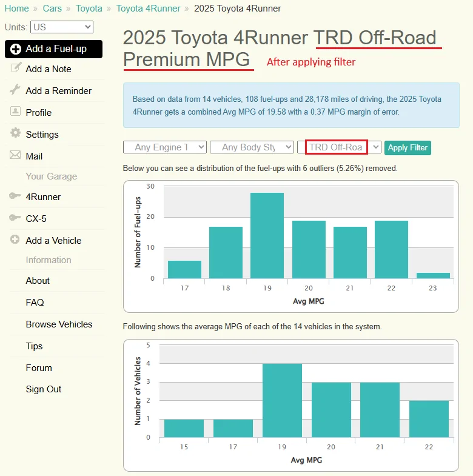This screenshot has width=473, height=476.
Task: Click Add a Vehicle in sidebar
Action: point(53,241)
